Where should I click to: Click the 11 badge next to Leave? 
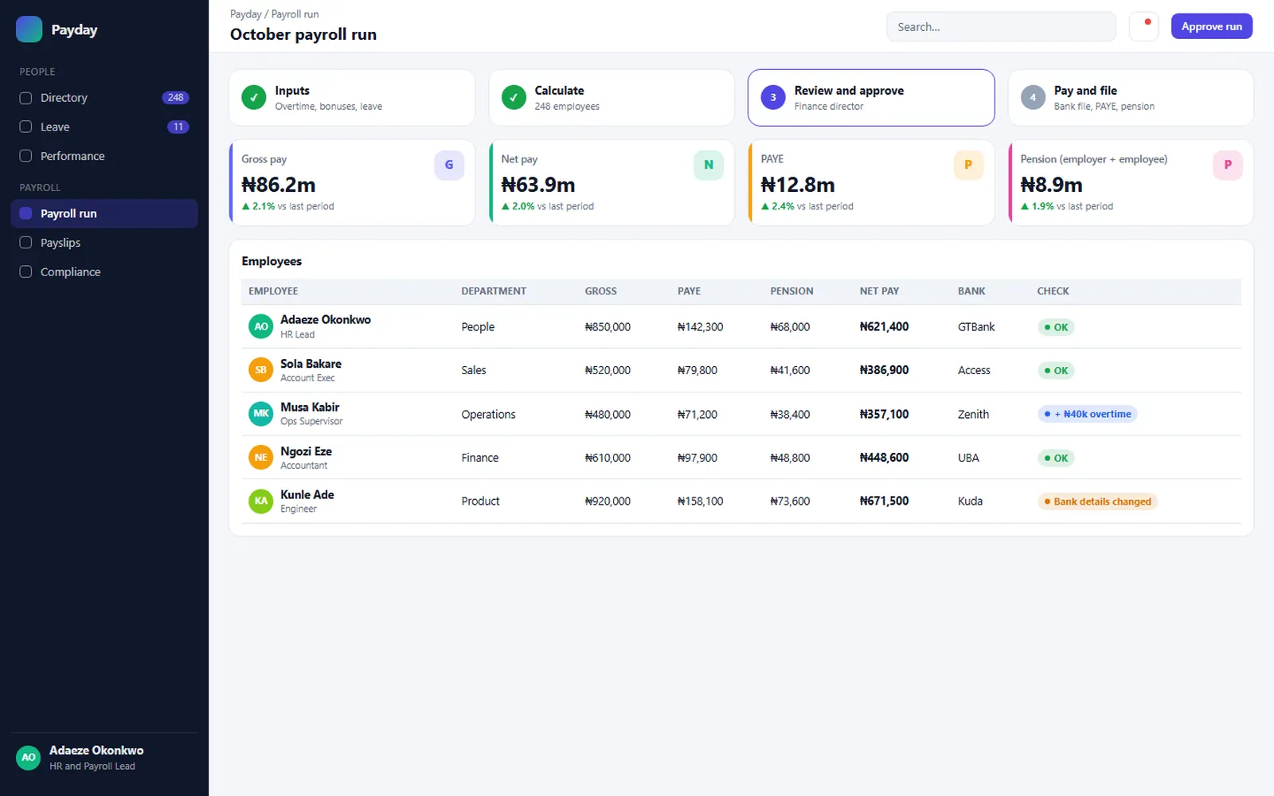click(x=178, y=127)
